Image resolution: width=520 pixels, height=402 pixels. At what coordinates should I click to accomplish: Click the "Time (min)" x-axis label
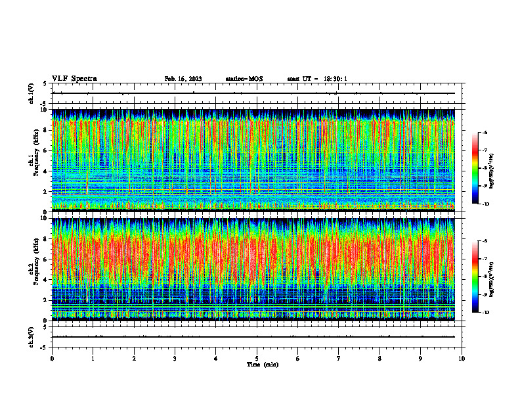(x=263, y=365)
